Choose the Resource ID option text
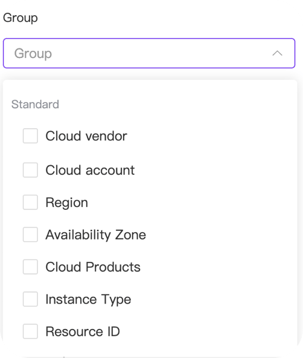The width and height of the screenshot is (303, 358). click(x=83, y=331)
